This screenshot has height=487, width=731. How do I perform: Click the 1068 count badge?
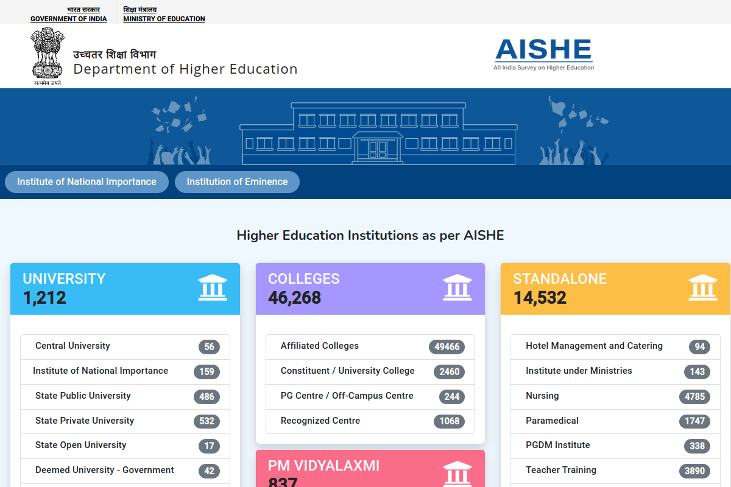449,421
